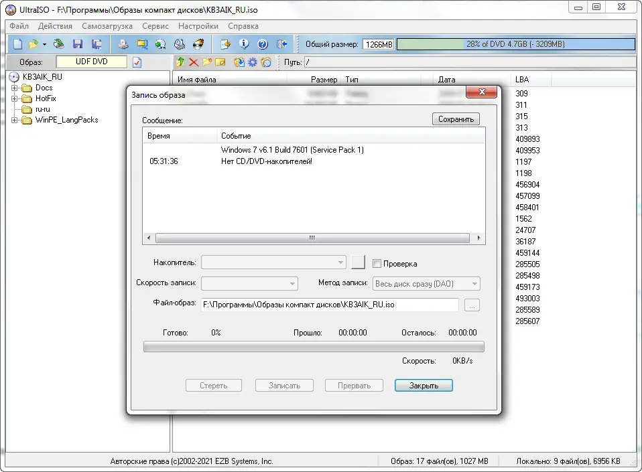Click the burn progress bar at 0%
Screen dimensions: 642x472
(313, 346)
